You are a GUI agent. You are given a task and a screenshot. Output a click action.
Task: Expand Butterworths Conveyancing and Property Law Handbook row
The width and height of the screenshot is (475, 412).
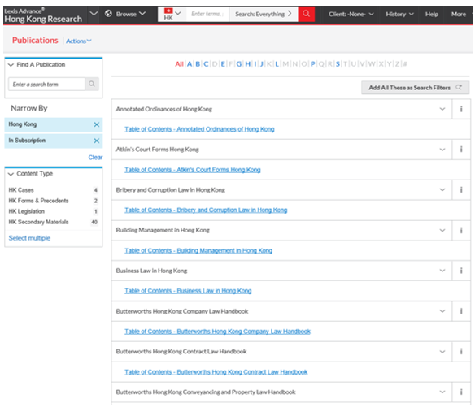[442, 392]
